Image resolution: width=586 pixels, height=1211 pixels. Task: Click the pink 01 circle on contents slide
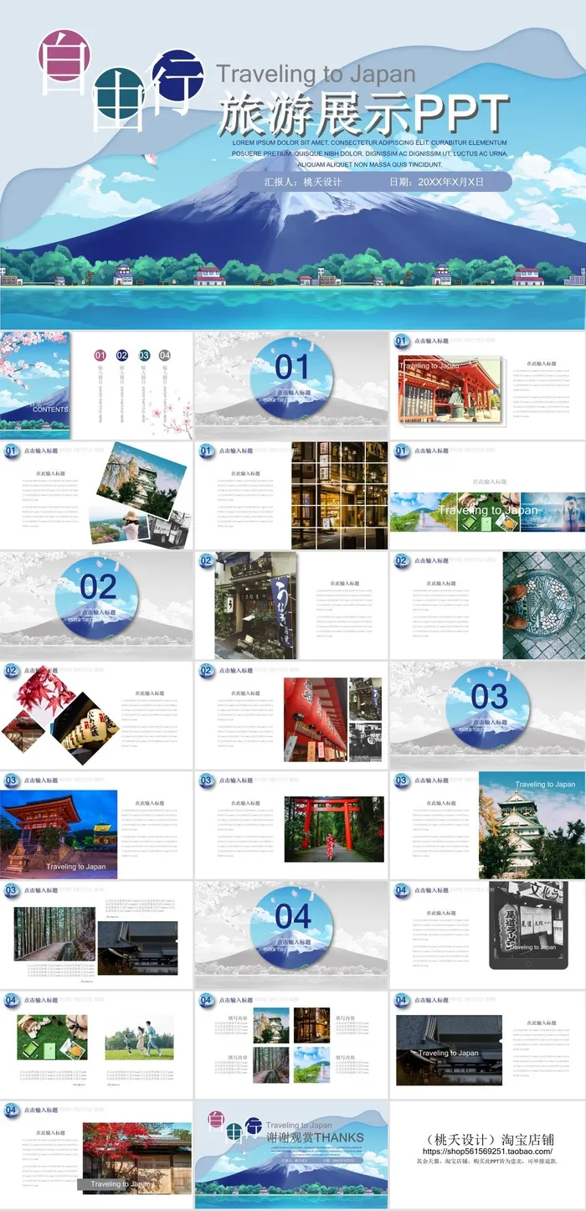point(100,355)
